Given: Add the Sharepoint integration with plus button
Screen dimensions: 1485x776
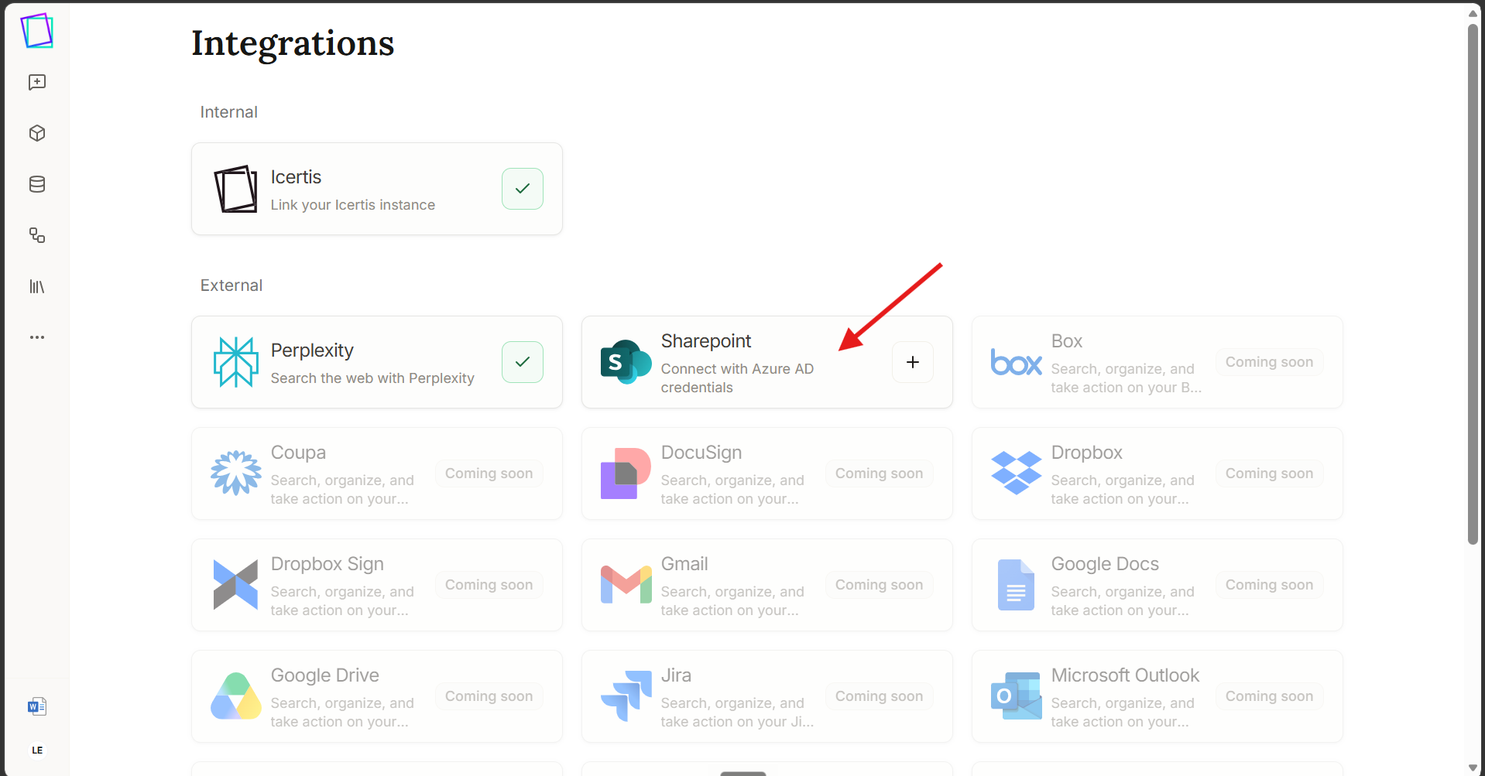Looking at the screenshot, I should (x=913, y=362).
